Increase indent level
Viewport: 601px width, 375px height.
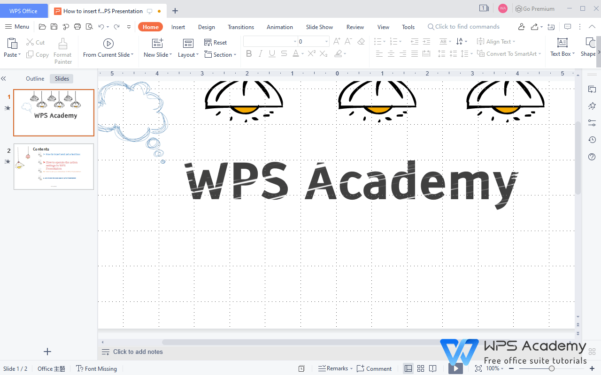426,42
